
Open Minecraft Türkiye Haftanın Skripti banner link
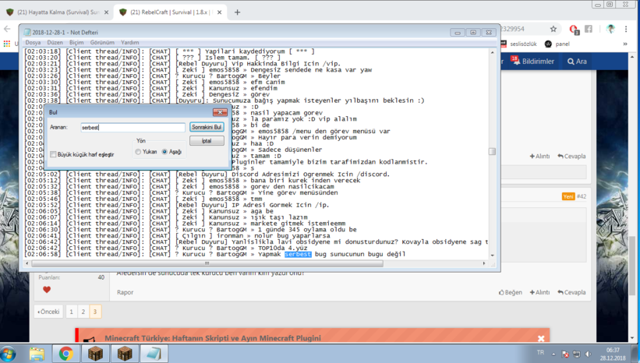tap(213, 338)
